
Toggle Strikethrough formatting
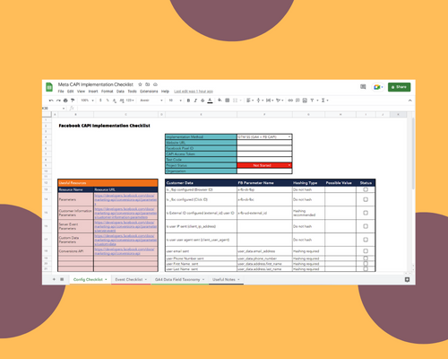click(202, 101)
